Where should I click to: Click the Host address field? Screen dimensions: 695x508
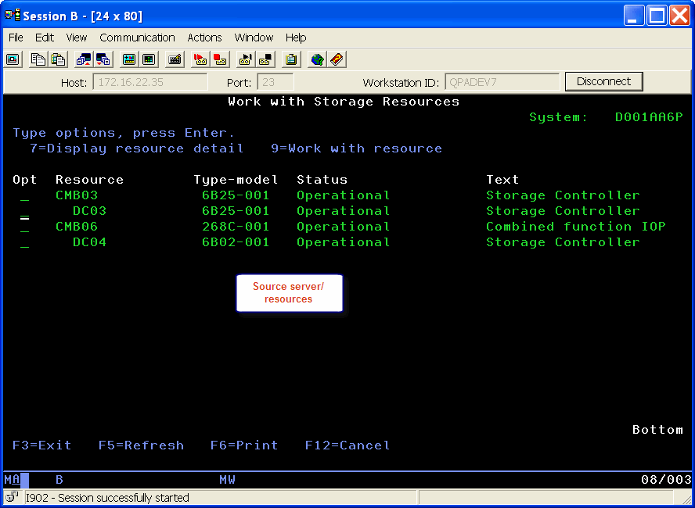[149, 82]
